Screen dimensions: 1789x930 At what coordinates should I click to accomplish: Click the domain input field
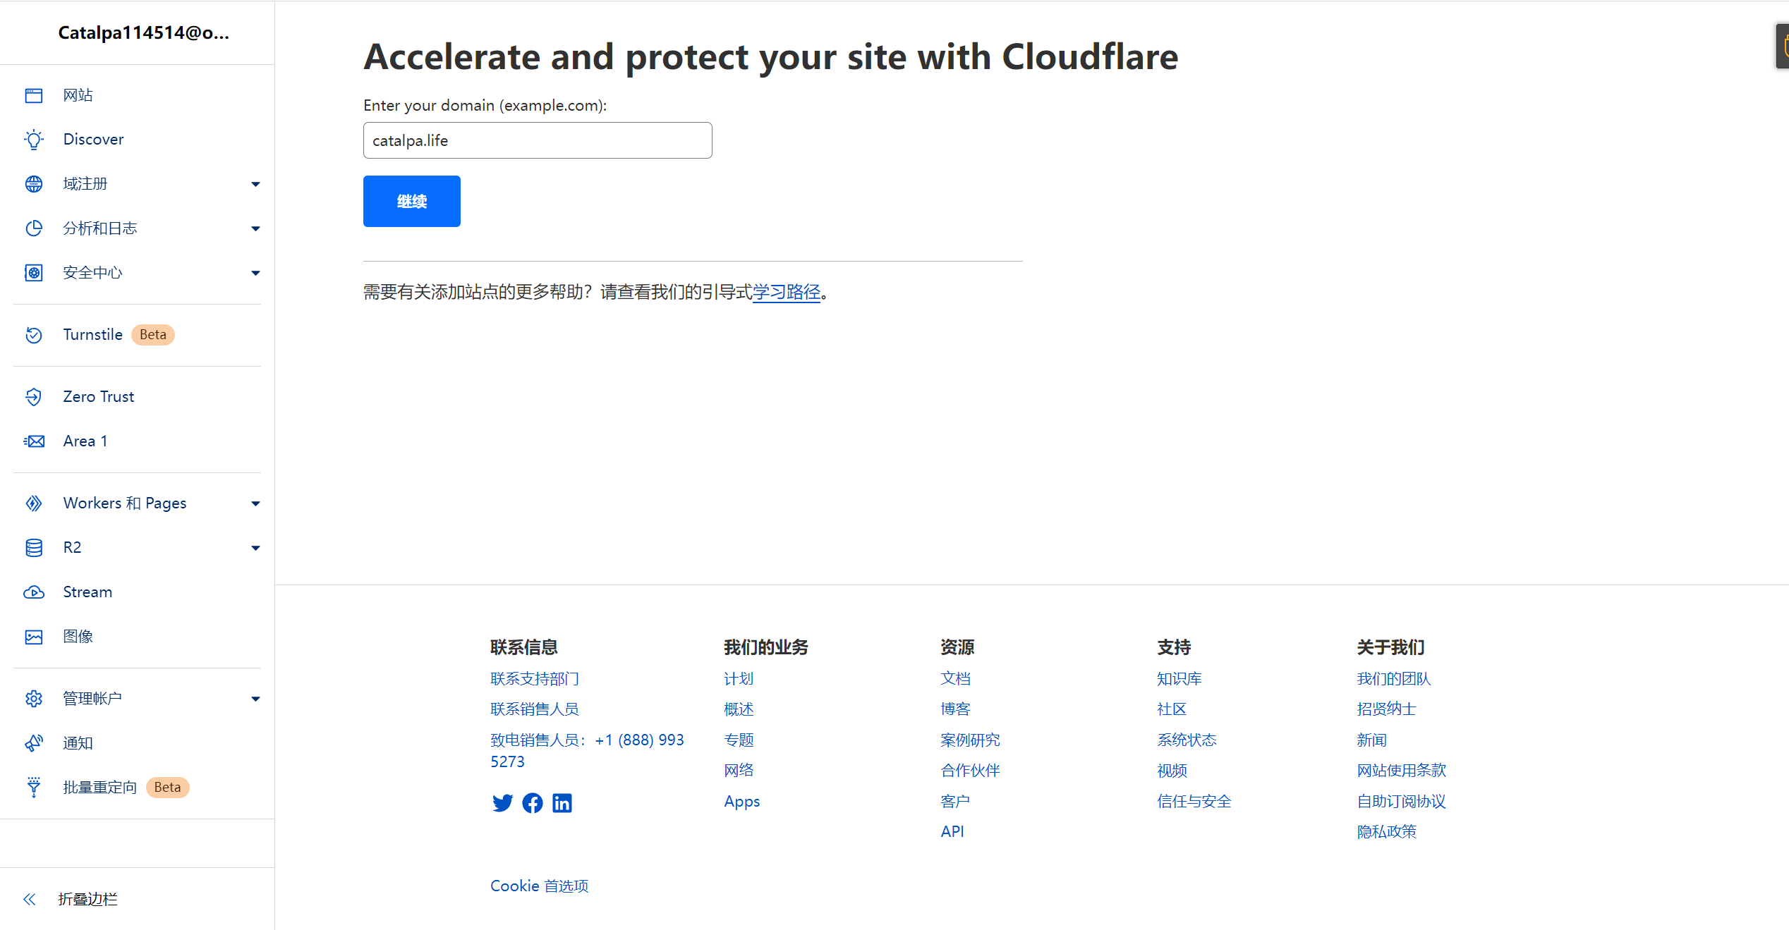538,140
